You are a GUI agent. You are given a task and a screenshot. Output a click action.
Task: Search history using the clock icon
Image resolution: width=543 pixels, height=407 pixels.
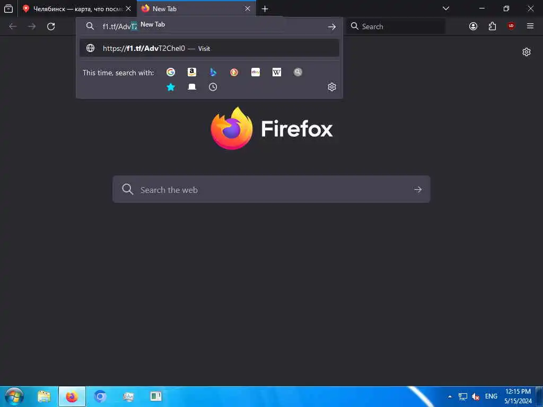coord(213,87)
